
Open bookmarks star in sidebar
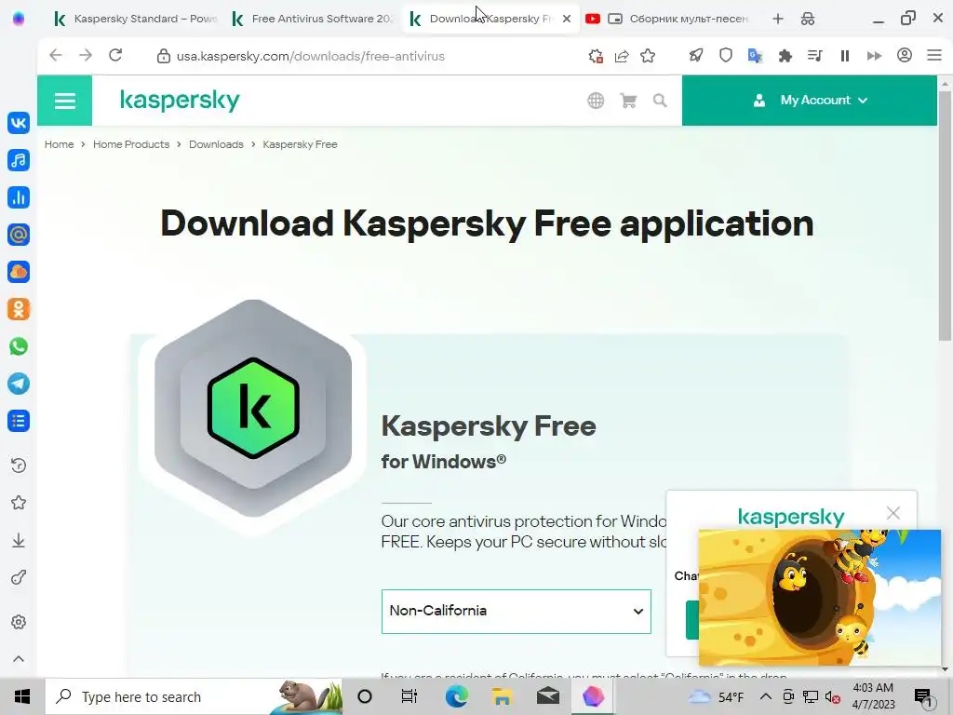tap(19, 503)
